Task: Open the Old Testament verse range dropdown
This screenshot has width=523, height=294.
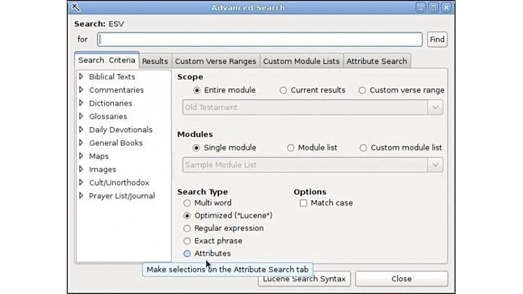Action: (435, 108)
